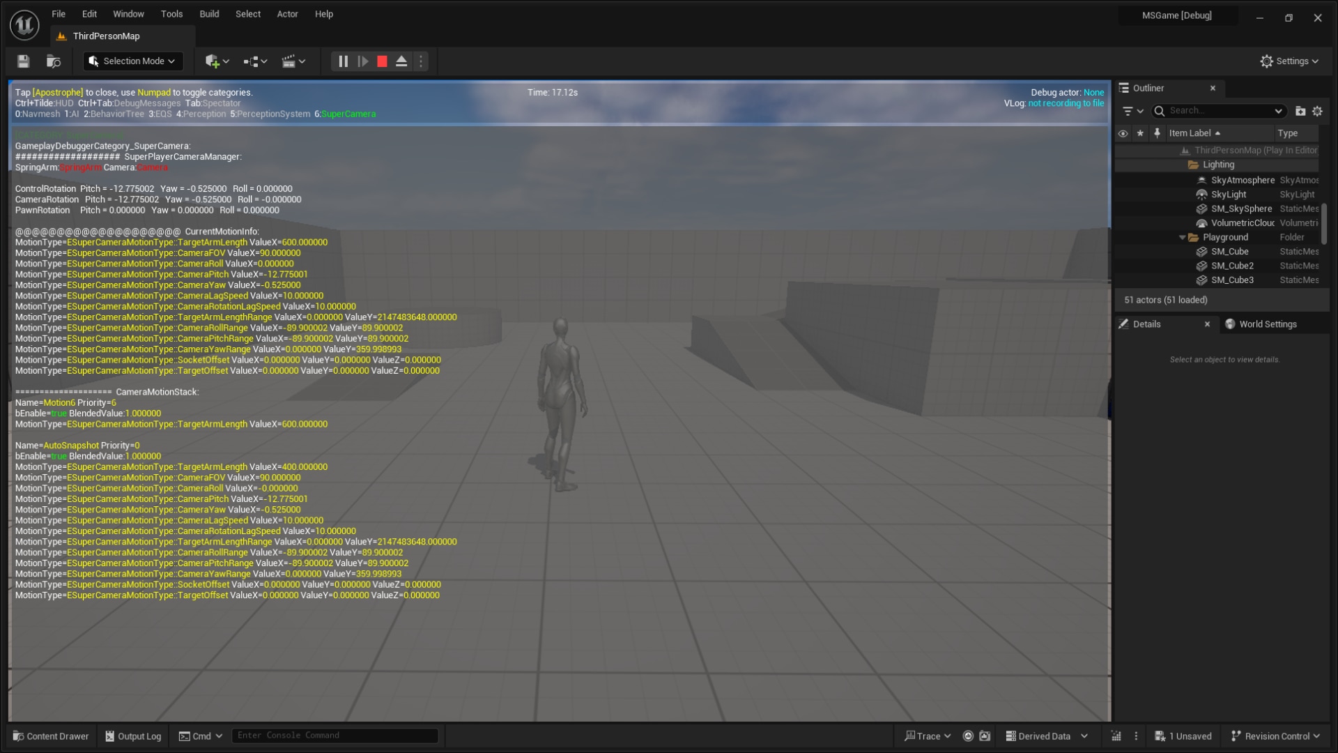Click the Save Current Level icon
The image size is (1338, 753).
[x=22, y=61]
